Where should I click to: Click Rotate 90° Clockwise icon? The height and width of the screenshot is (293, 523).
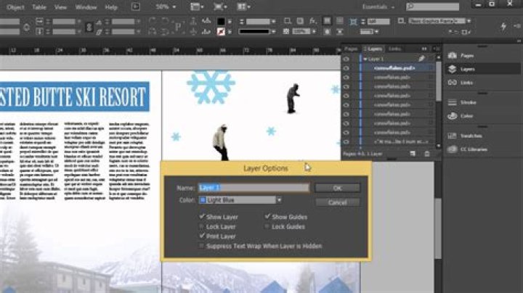click(152, 21)
